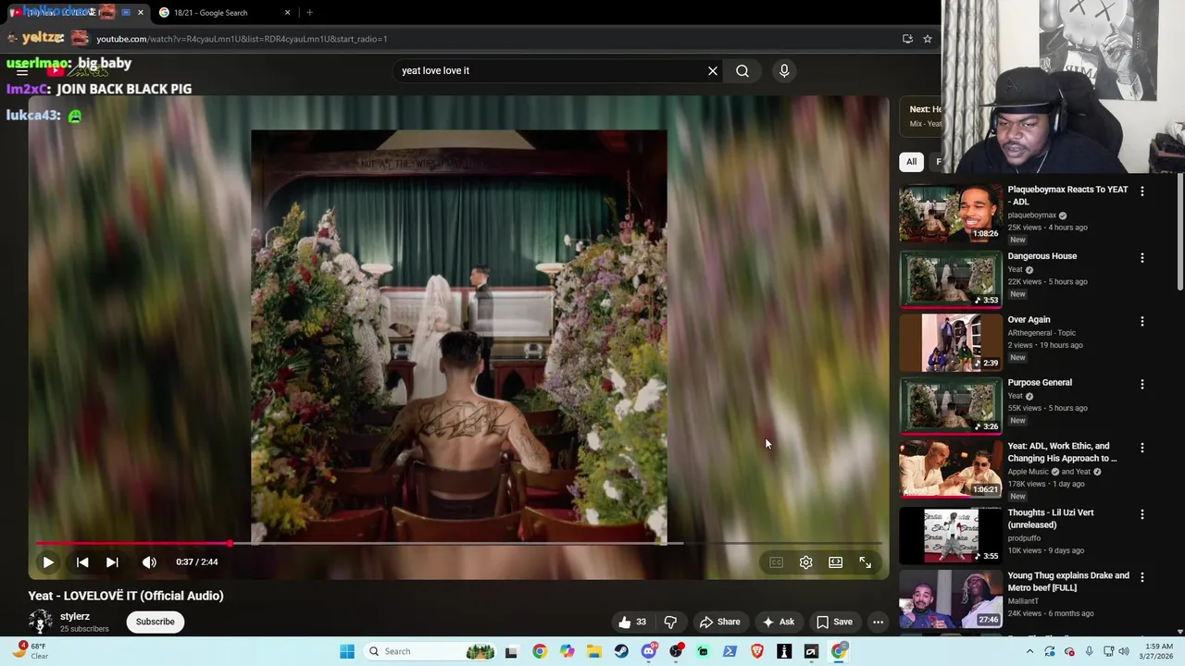1185x666 pixels.
Task: Open the player settings gear
Action: [x=805, y=561]
